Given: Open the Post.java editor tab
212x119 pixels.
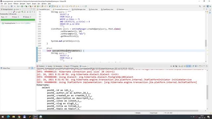Looking at the screenshot, I should click(120, 9).
